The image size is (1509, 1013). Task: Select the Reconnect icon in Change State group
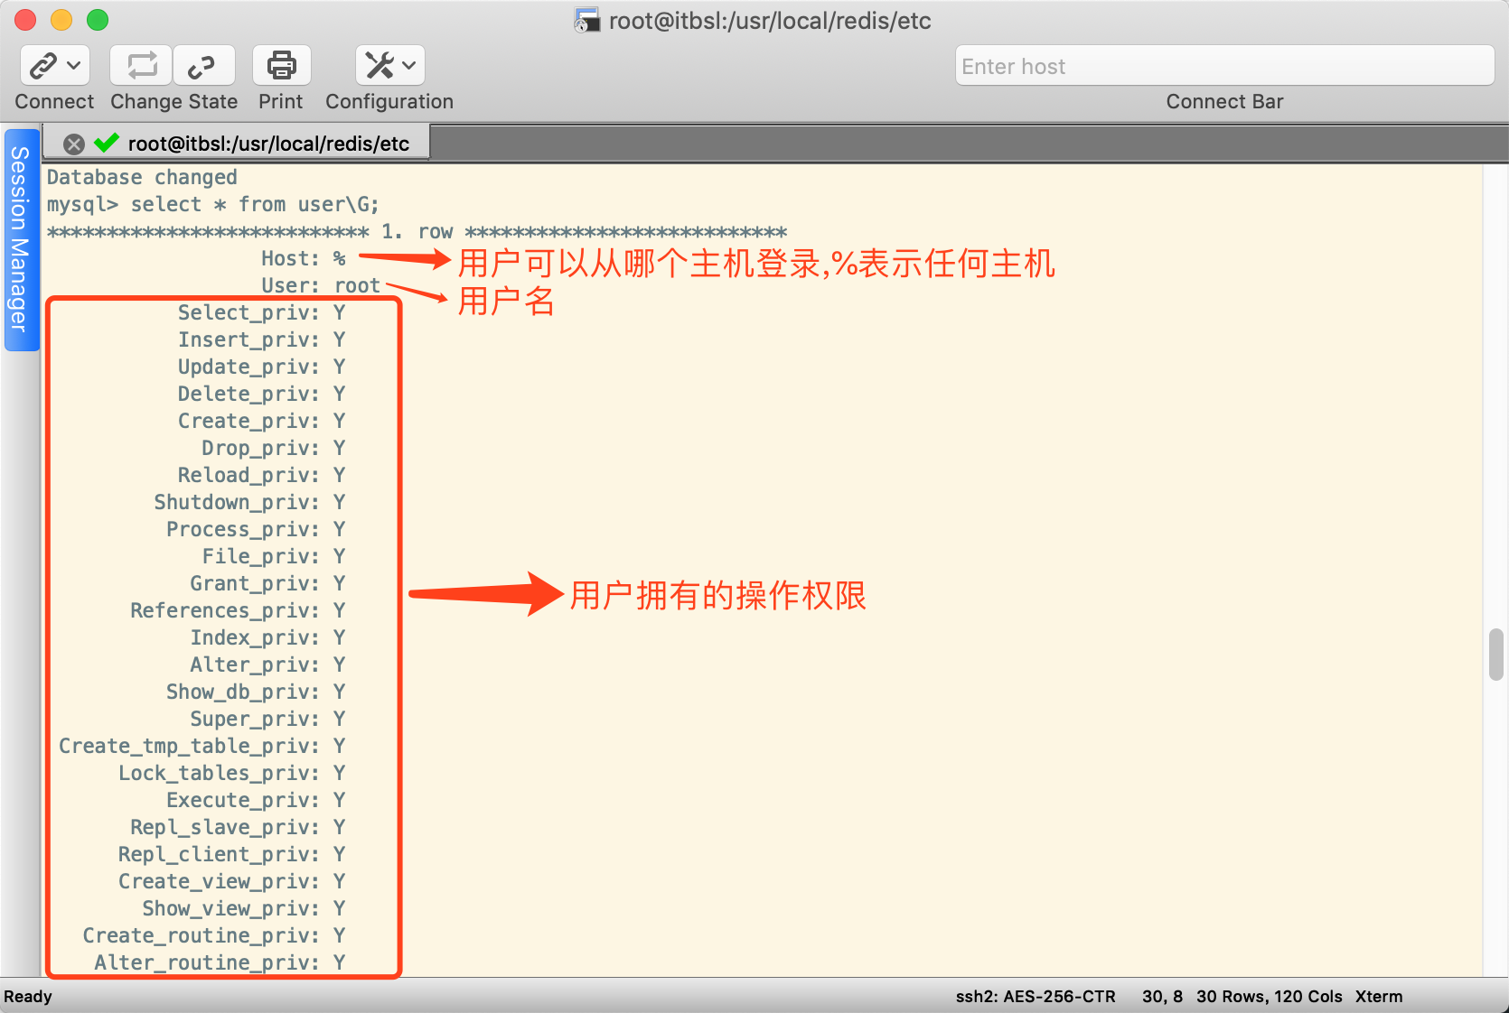(140, 65)
